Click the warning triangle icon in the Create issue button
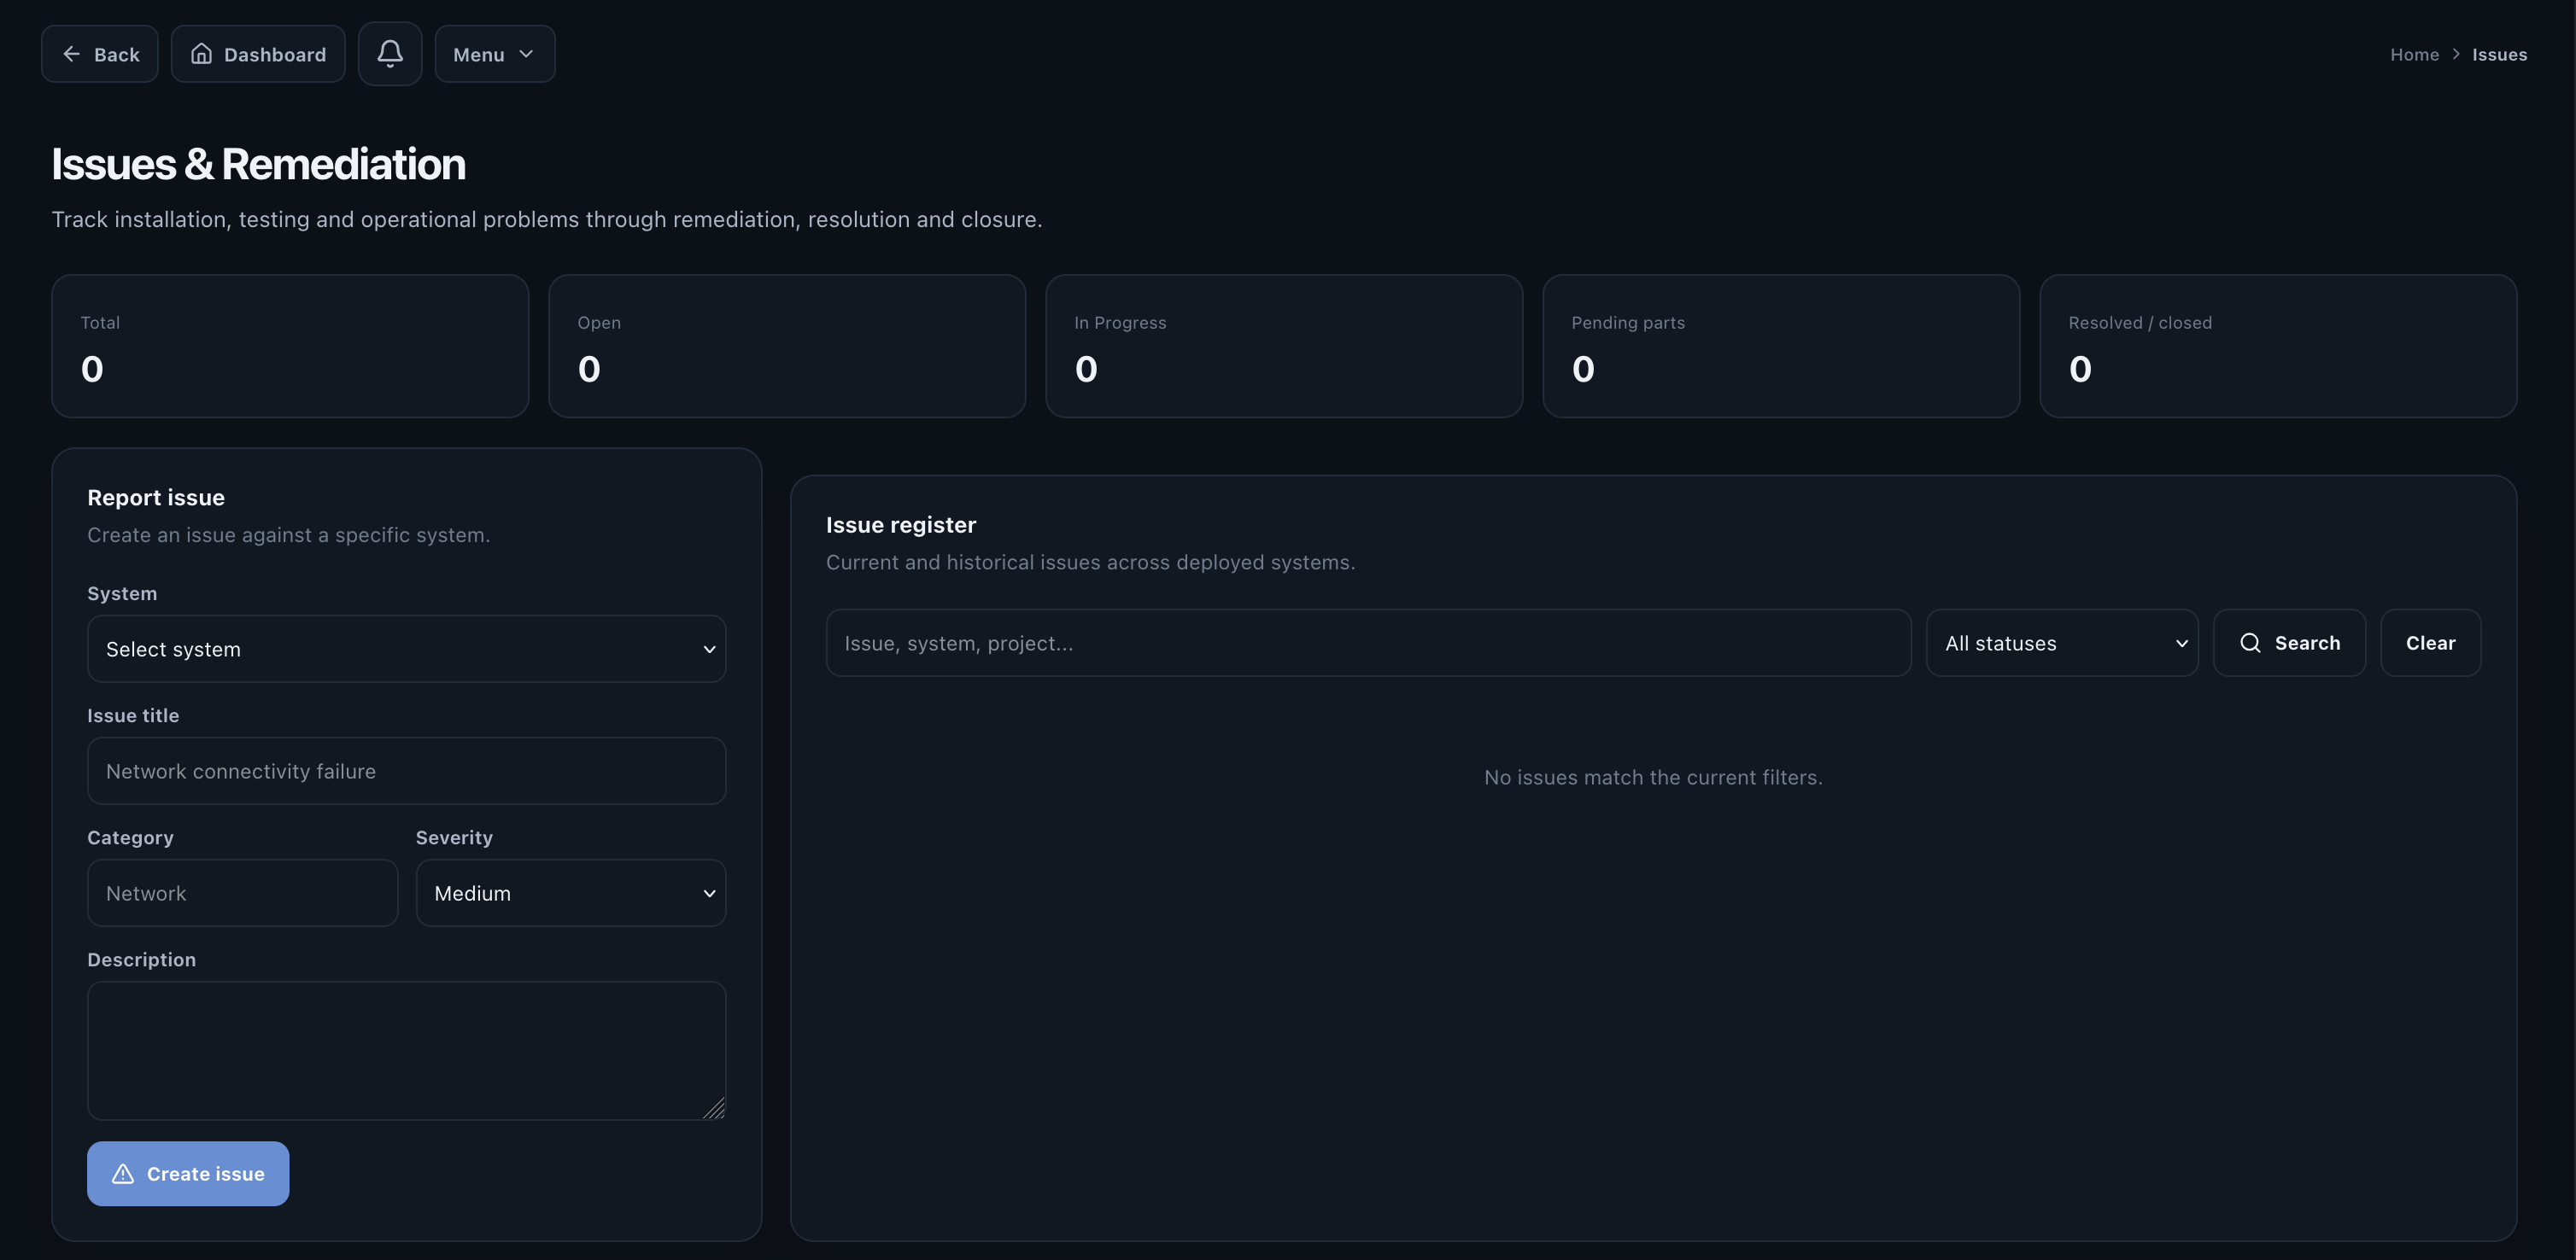 click(x=123, y=1174)
